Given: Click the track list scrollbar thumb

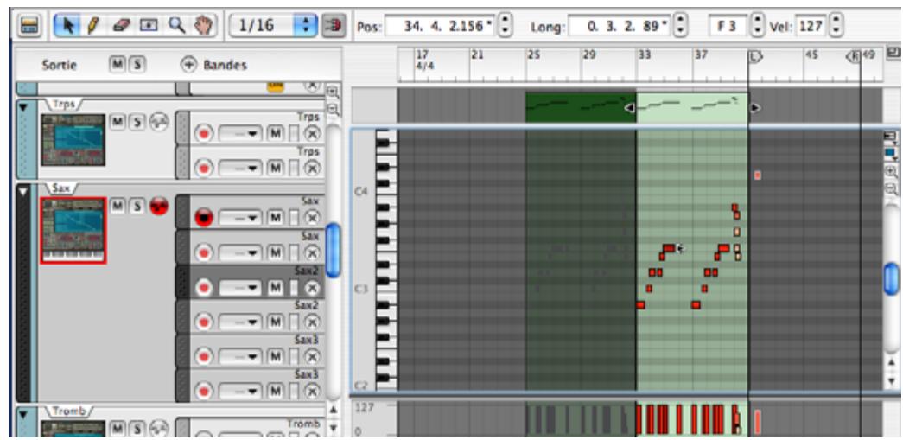Looking at the screenshot, I should pyautogui.click(x=333, y=250).
